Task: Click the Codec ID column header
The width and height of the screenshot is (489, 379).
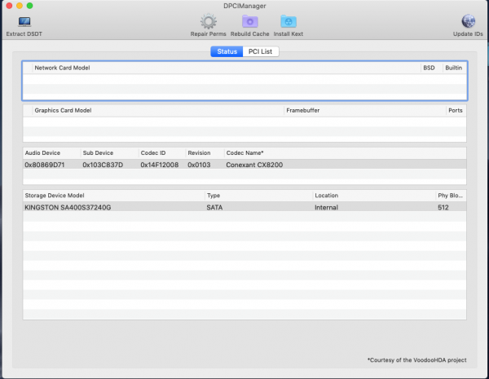Action: tap(152, 152)
